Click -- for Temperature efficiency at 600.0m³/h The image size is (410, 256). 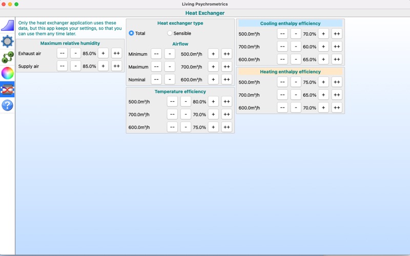172,127
